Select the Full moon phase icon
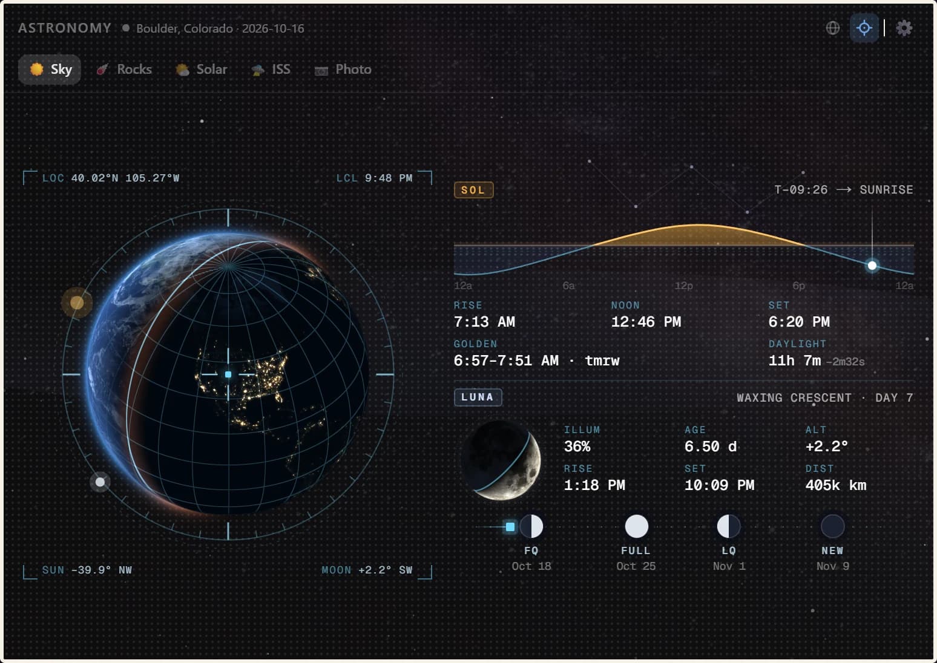The width and height of the screenshot is (937, 663). pos(636,526)
